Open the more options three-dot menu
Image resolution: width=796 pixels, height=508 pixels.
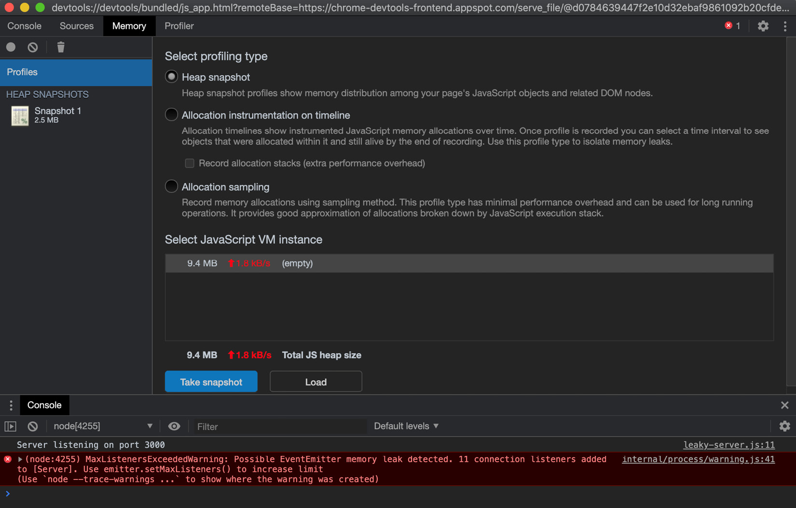(x=785, y=26)
